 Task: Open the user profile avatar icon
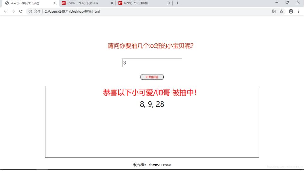(291, 11)
